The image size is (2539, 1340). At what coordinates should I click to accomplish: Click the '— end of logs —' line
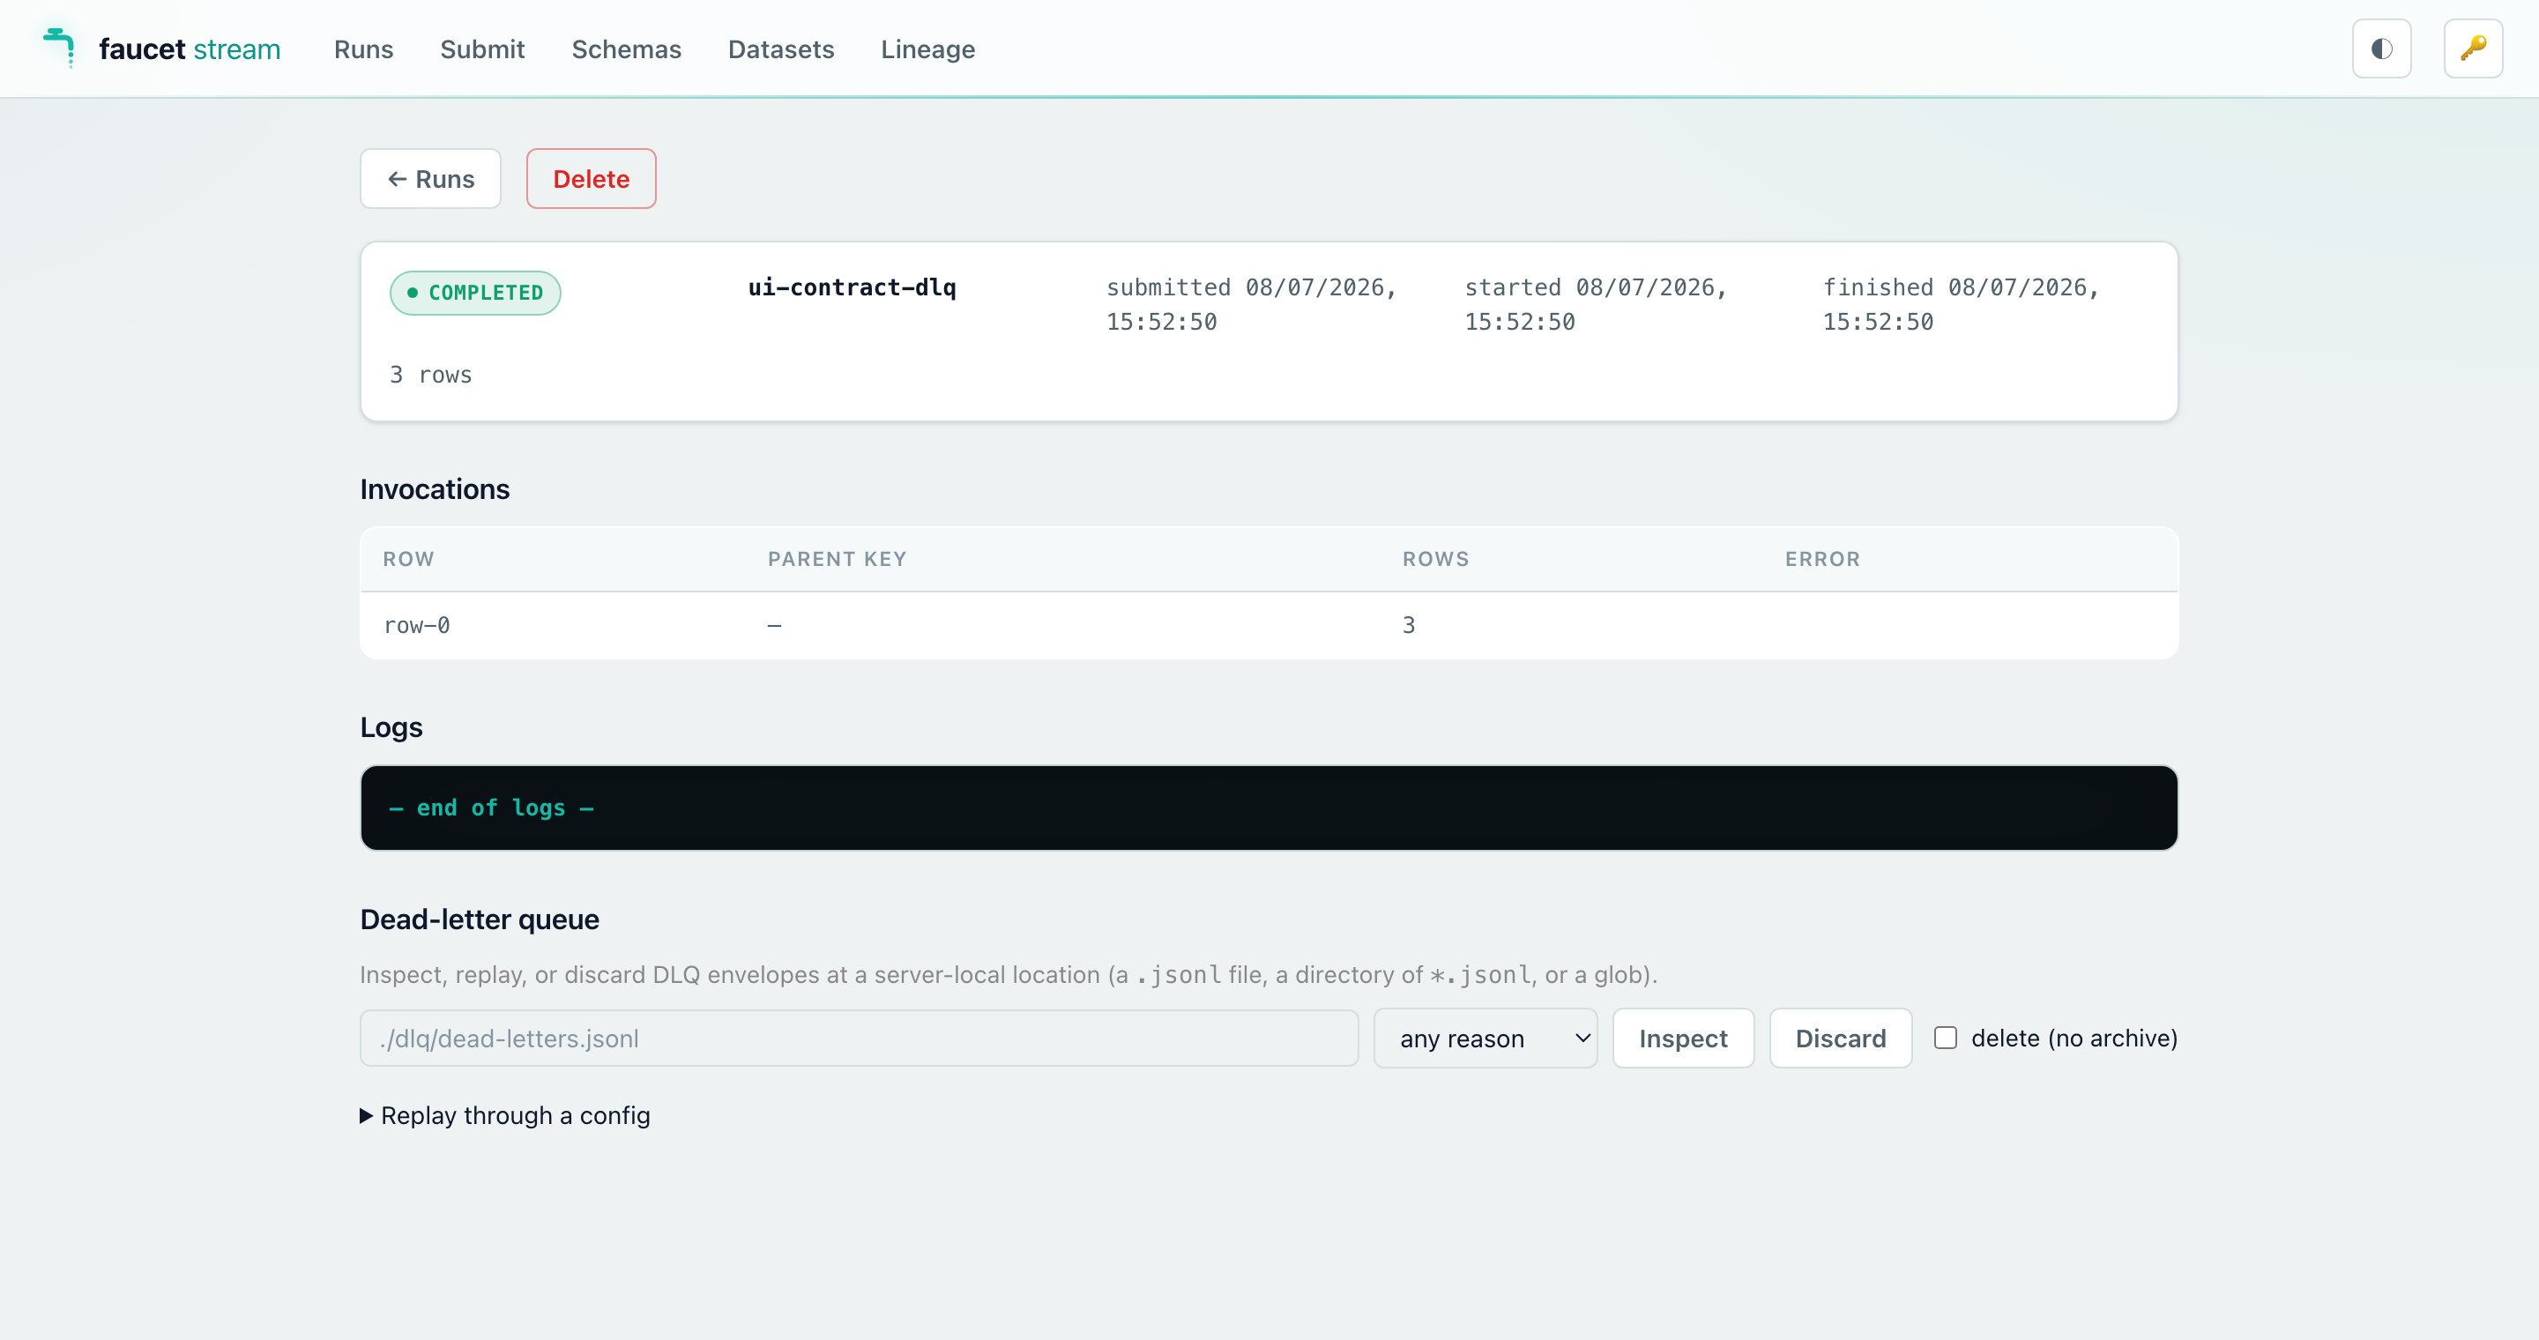[491, 808]
